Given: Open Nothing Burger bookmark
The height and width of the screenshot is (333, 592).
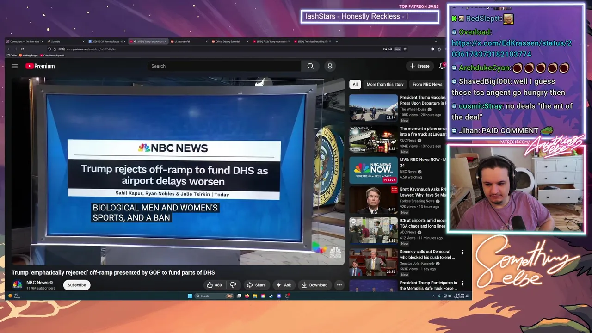Looking at the screenshot, I should (30, 55).
